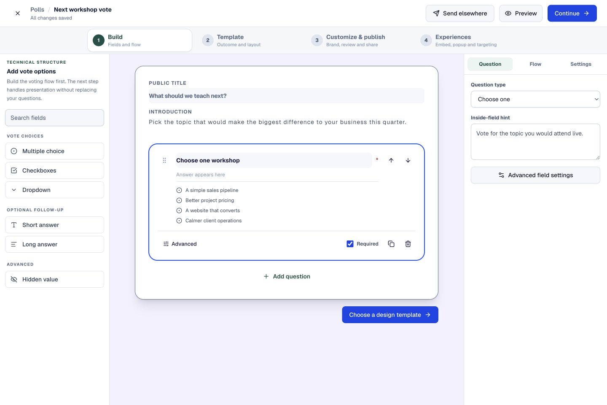Screen dimensions: 607x405
Task: Click Choose a design template
Action: pyautogui.click(x=390, y=315)
